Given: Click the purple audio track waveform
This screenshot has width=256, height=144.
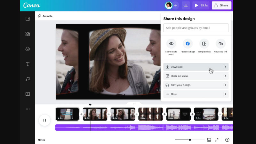Looking at the screenshot, I should [144, 127].
